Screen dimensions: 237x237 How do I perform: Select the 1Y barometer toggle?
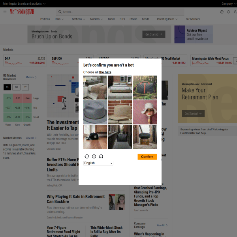[25, 87]
